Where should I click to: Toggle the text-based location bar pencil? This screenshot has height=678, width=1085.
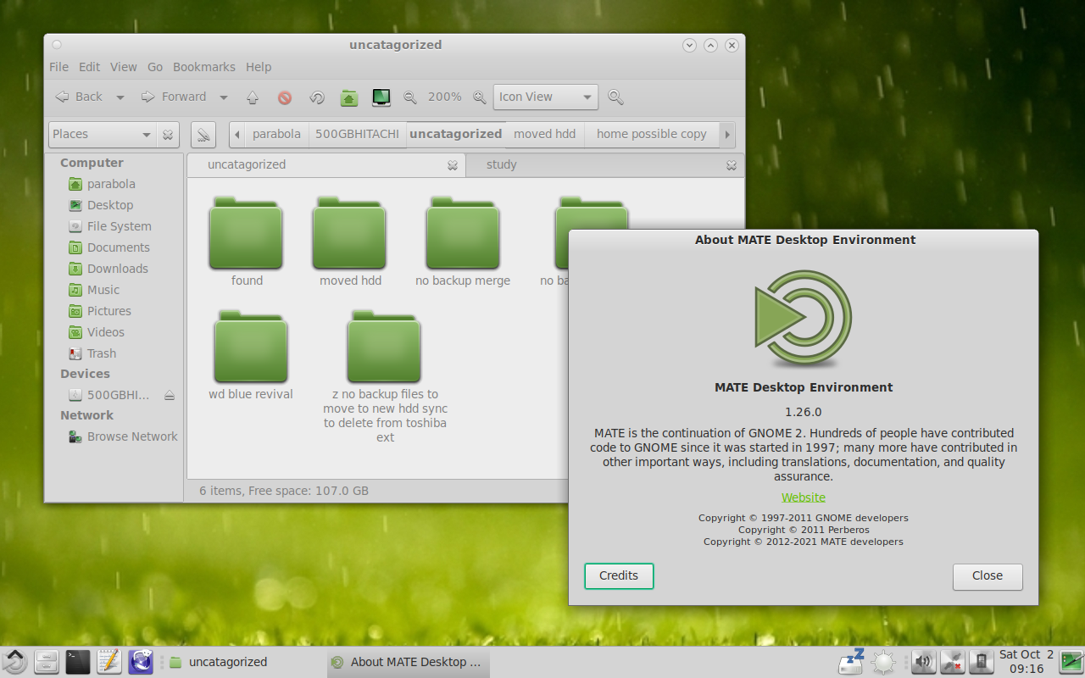203,134
